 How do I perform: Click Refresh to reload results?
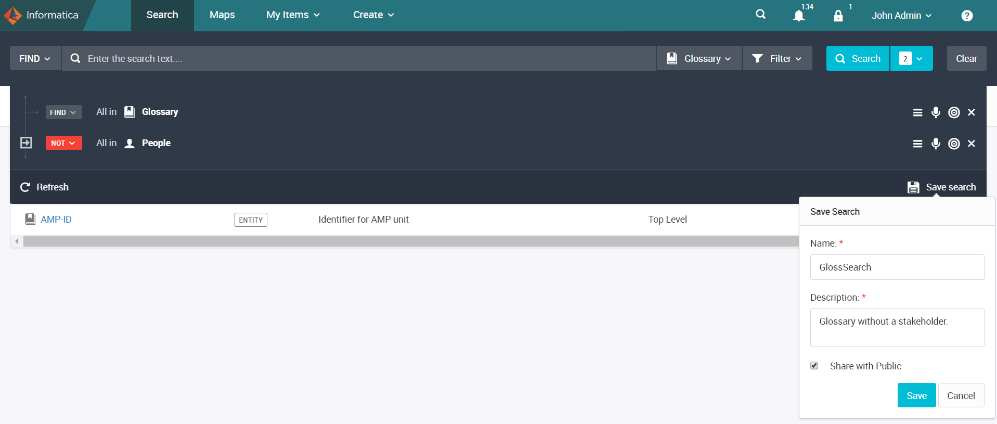[x=44, y=187]
